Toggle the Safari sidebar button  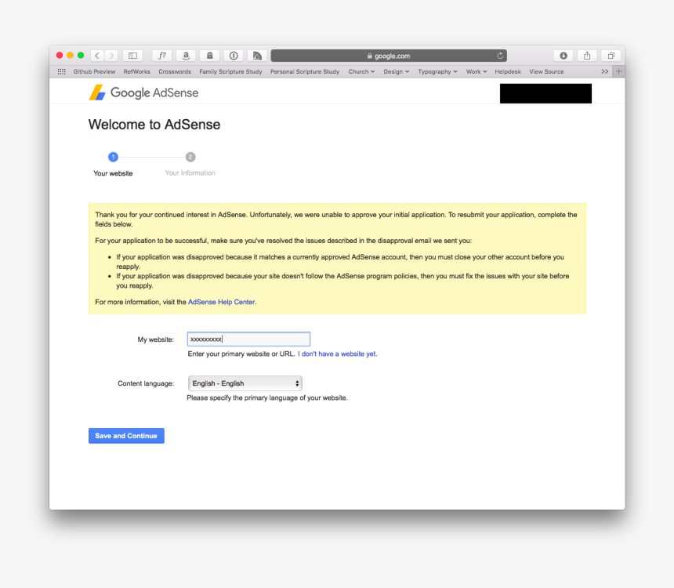point(132,56)
